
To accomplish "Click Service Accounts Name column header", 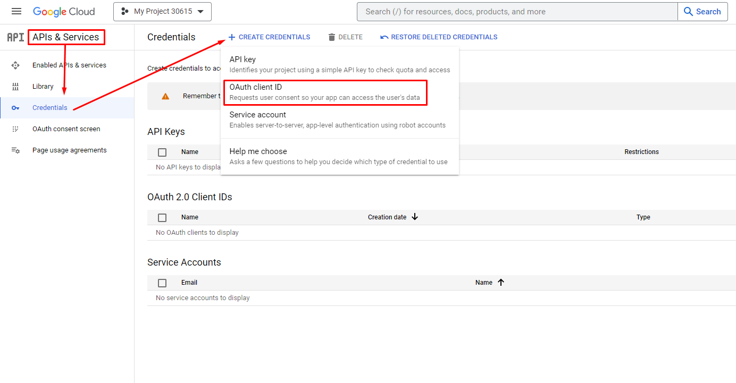I will coord(484,283).
